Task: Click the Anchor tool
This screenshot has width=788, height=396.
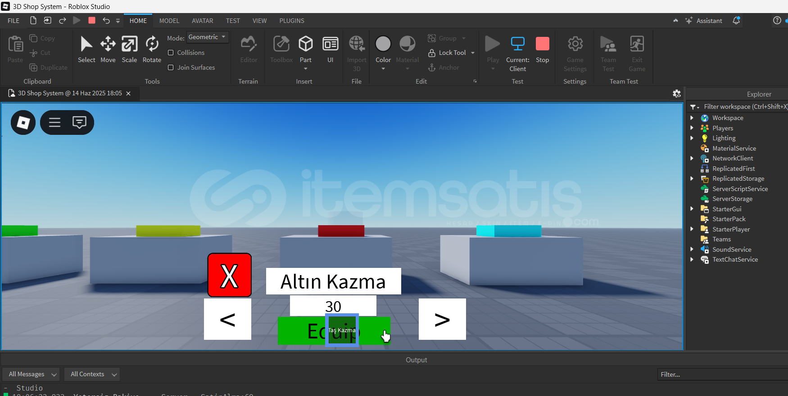Action: (x=444, y=67)
